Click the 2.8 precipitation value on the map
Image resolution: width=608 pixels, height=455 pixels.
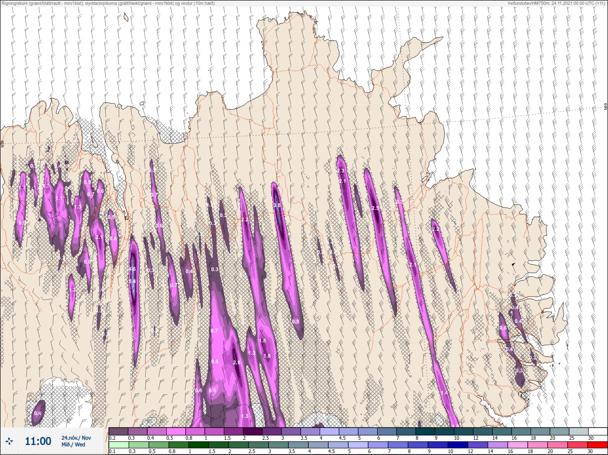tap(237, 362)
